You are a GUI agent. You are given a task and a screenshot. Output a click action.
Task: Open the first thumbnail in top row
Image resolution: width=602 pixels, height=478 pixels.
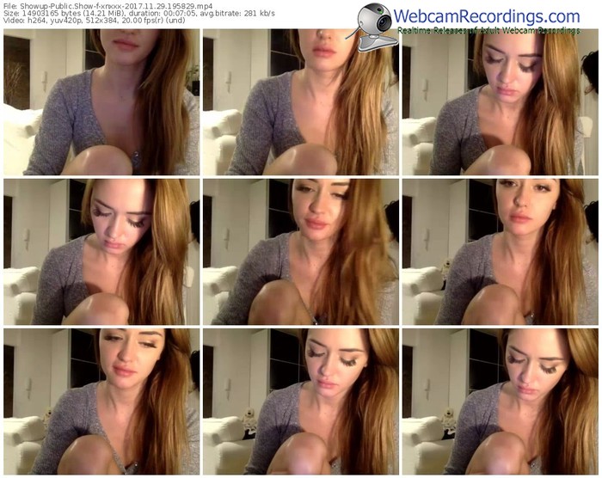tap(101, 101)
